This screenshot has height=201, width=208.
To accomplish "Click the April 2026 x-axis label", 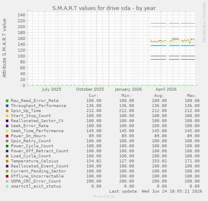I will [166, 89].
